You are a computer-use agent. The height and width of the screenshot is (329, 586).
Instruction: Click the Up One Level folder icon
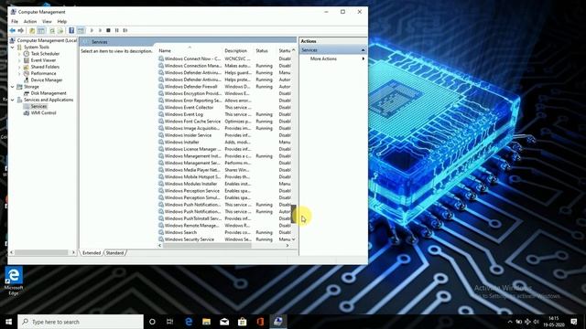point(32,30)
